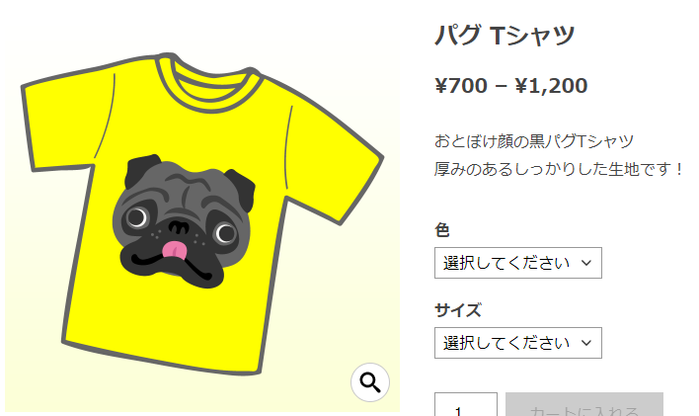Click the おとぼけ顔の黒パグTシャツ description line
This screenshot has height=416, width=699.
point(534,141)
